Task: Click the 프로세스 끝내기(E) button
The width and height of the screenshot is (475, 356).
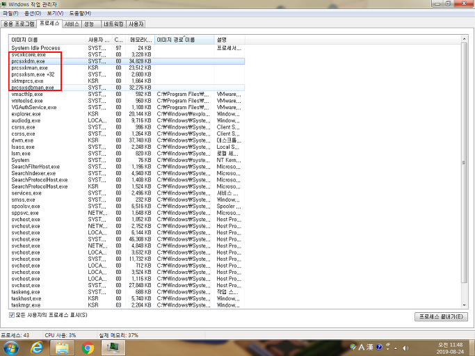Action: click(x=441, y=316)
